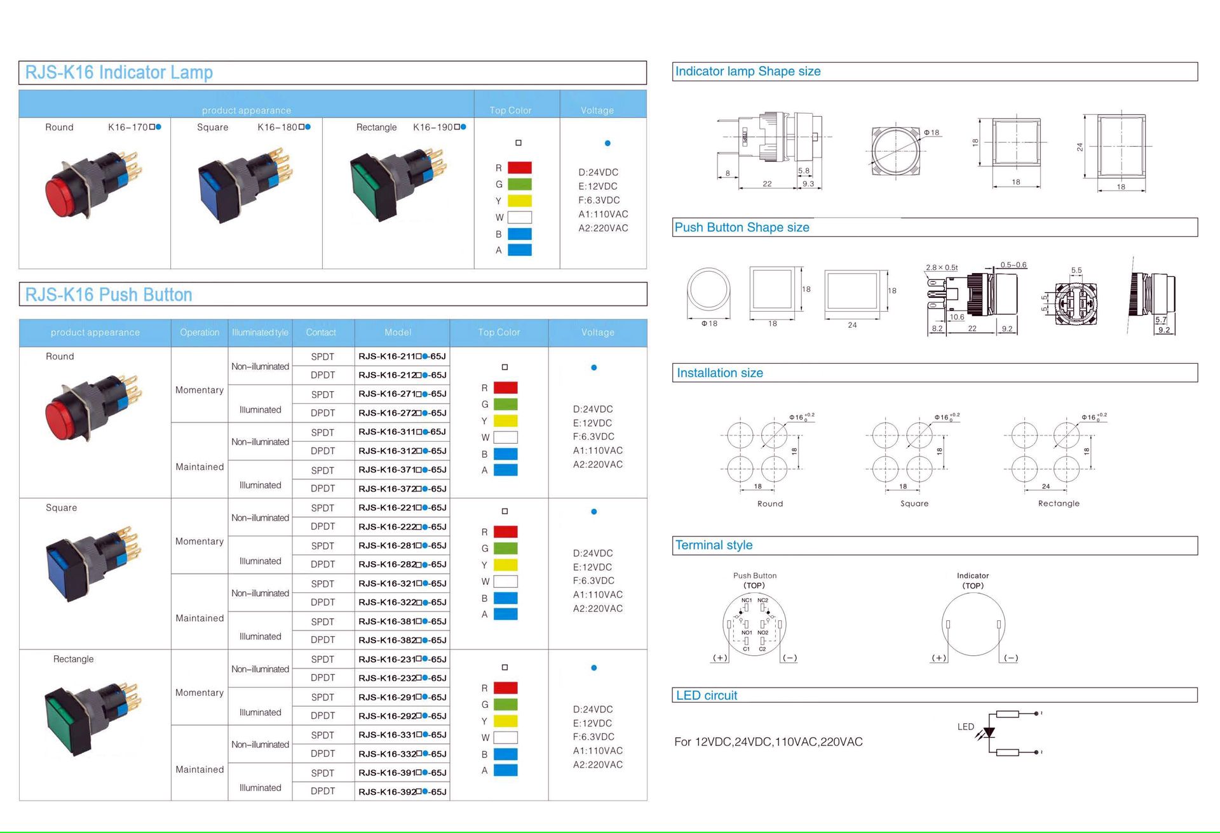Click the green G swatch in Rectangle push button row

(x=505, y=704)
